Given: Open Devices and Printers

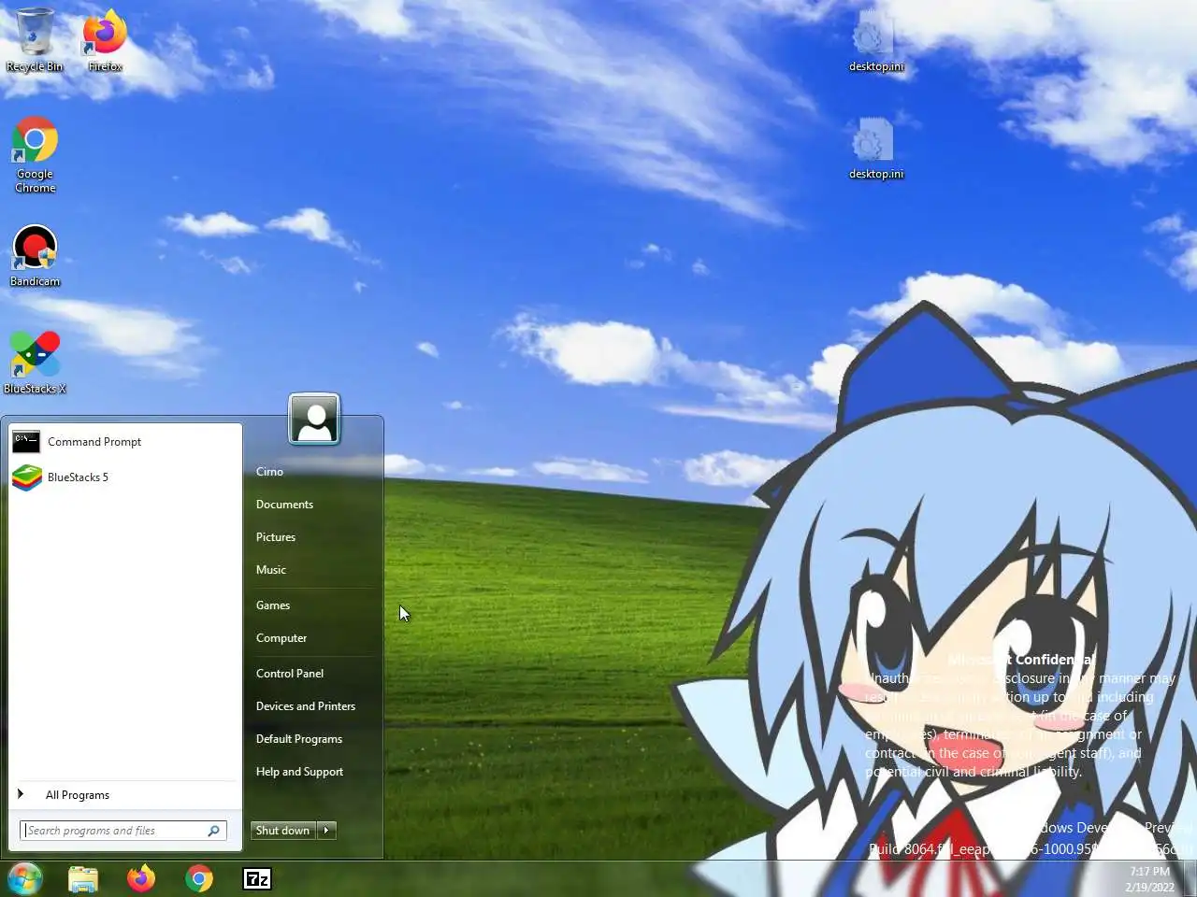Looking at the screenshot, I should pos(306,706).
